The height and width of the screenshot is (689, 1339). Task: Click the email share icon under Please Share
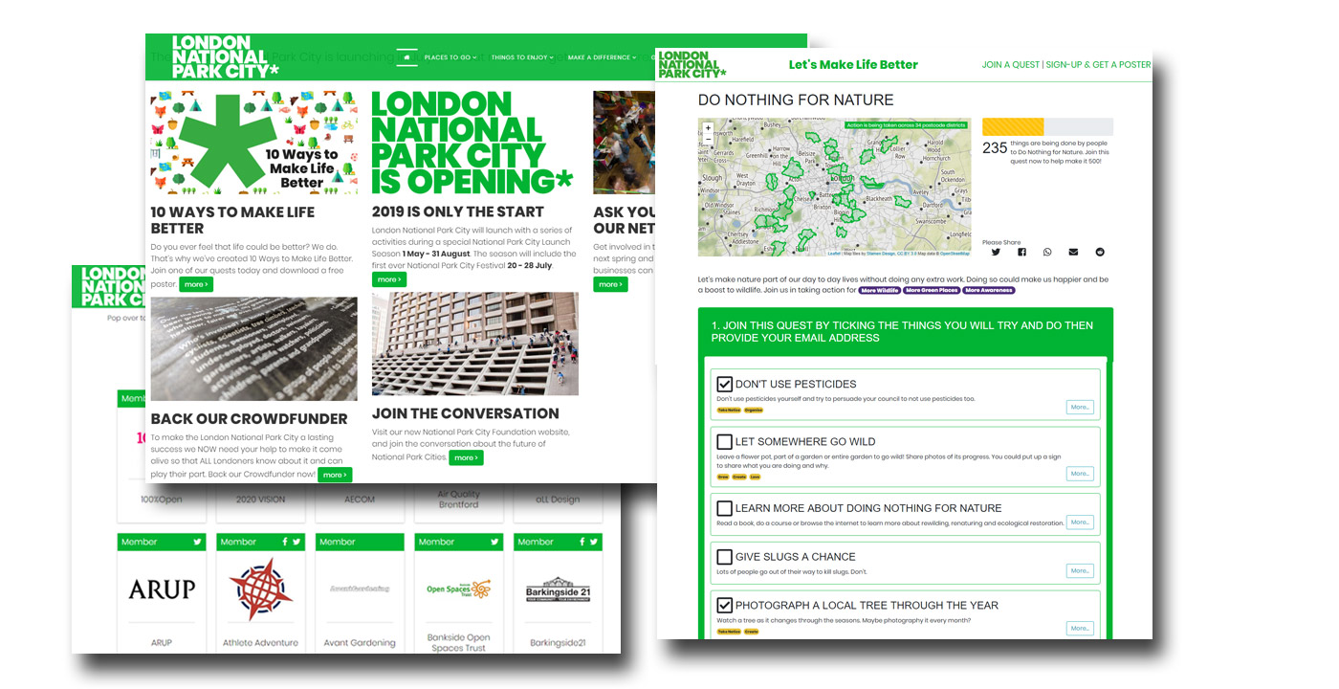tap(1073, 252)
